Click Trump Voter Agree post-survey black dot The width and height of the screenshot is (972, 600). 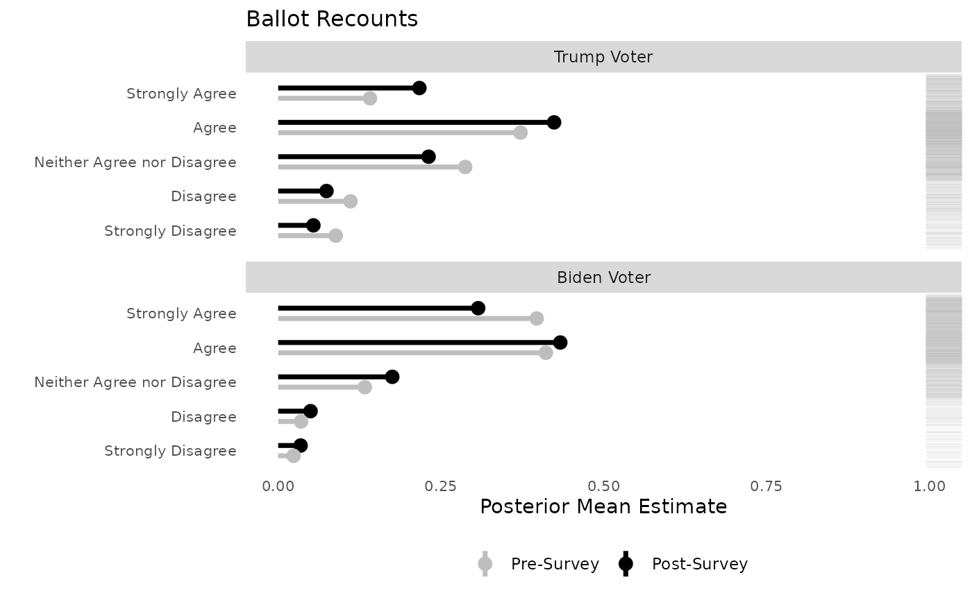(554, 123)
